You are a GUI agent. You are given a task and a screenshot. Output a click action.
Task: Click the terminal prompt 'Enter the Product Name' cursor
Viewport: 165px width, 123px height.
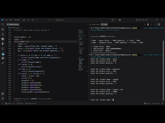coord(113,100)
